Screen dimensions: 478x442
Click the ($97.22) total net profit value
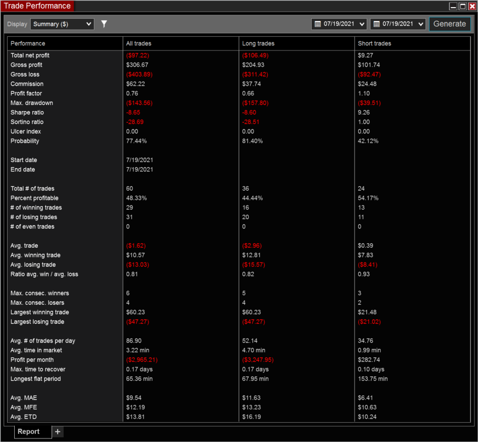click(138, 55)
